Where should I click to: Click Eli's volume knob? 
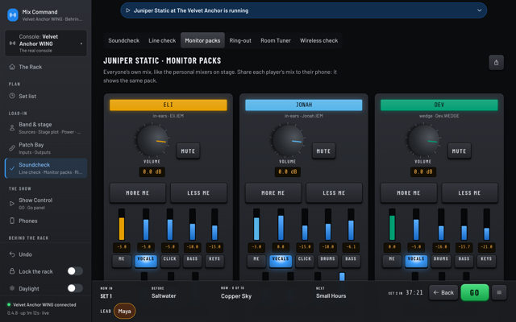152,140
